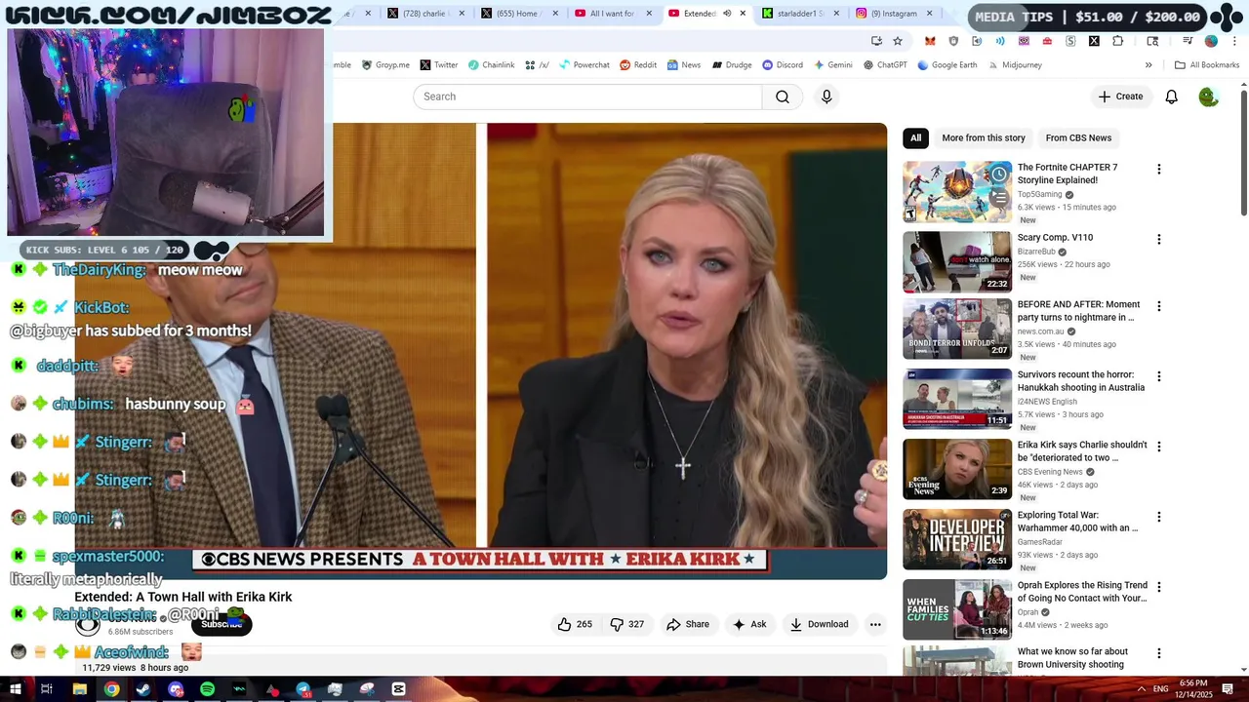Open options for Oprah Explores video

coord(1158,587)
